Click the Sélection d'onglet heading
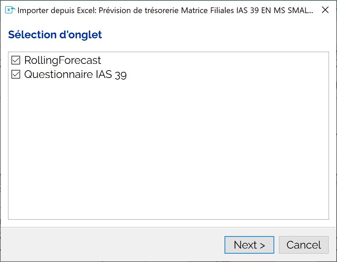This screenshot has height=262, width=337. 55,35
